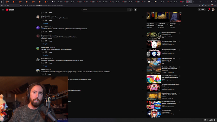Open more options for 'The Worst Vtuber'

coord(180,110)
